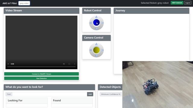
Task: Click the Minimum Confidence % label
Action: [111, 94]
